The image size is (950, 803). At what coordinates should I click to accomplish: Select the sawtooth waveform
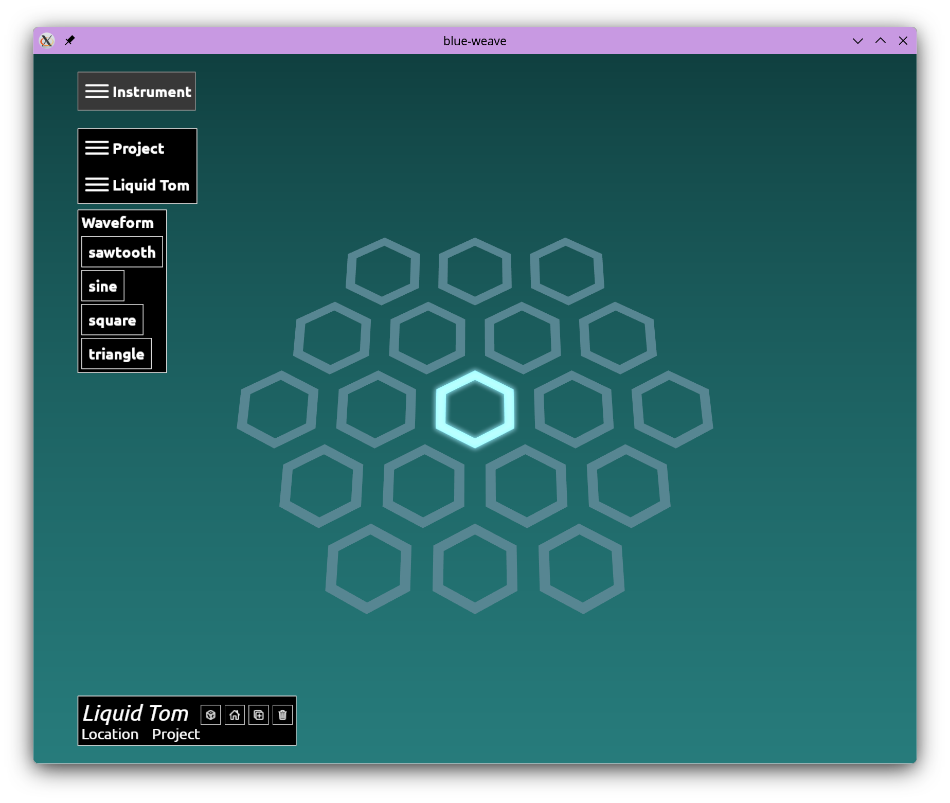click(122, 252)
